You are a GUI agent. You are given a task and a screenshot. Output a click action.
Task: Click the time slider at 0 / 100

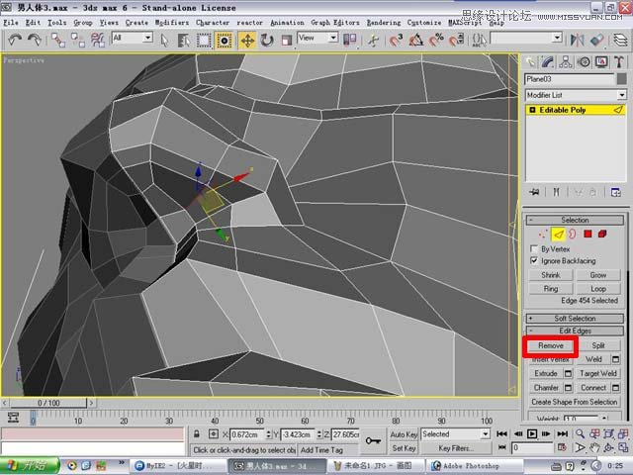coord(48,403)
